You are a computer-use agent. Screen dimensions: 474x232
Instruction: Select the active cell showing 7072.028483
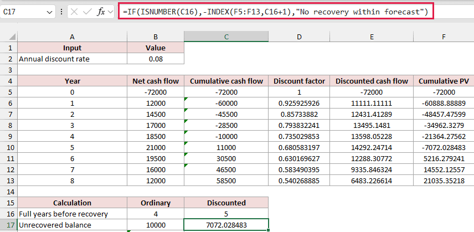(x=226, y=225)
